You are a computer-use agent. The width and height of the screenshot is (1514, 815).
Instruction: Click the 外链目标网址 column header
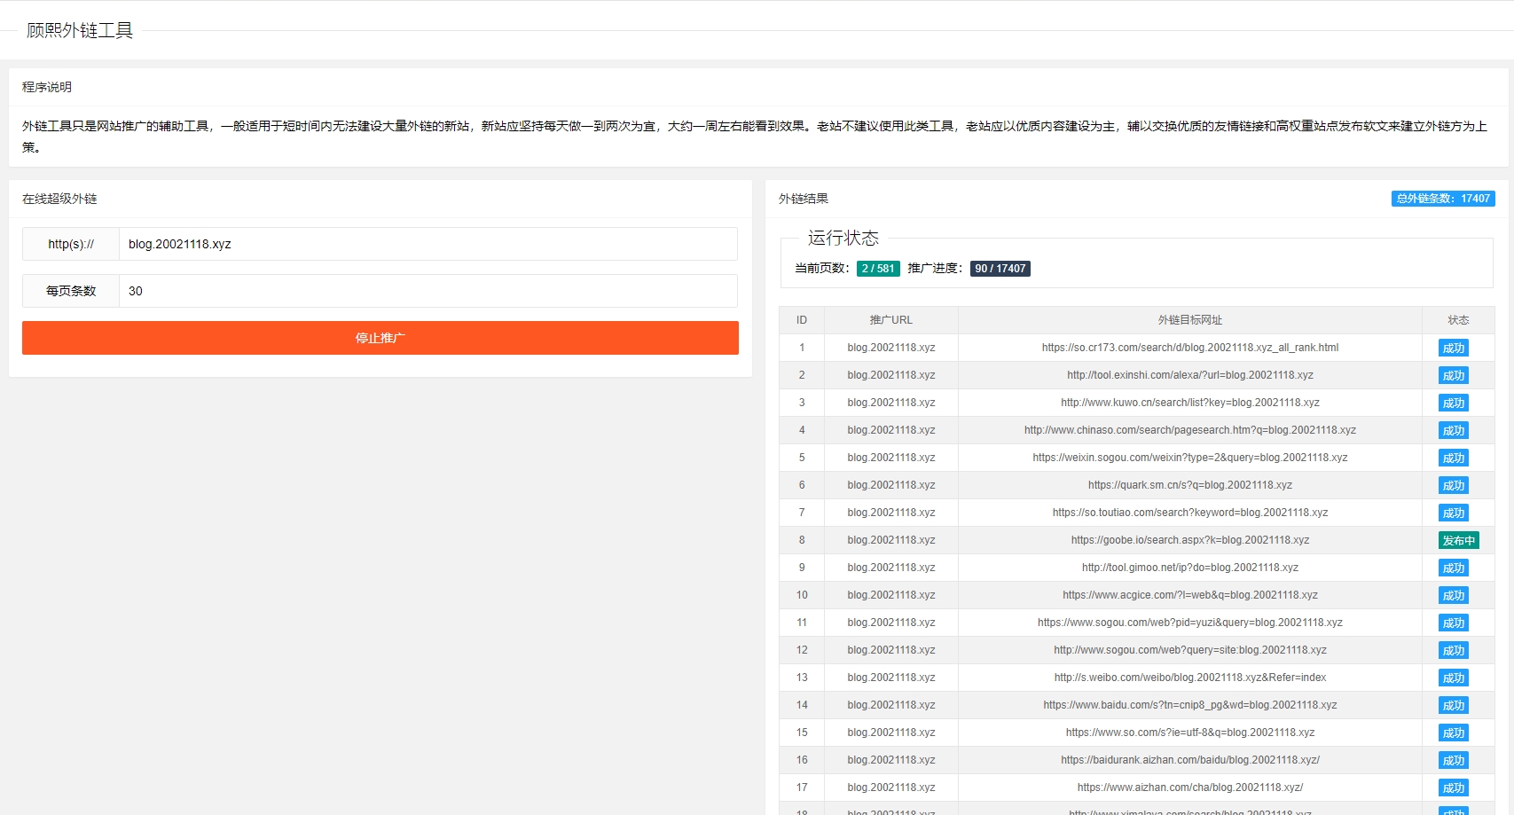coord(1190,320)
